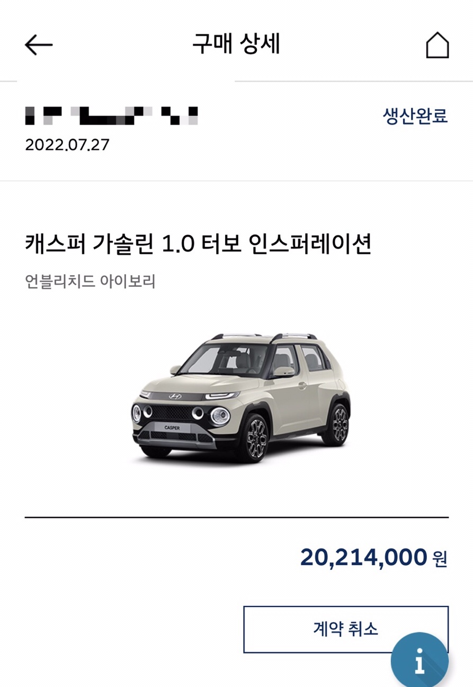Tap the blue floating info button
The height and width of the screenshot is (687, 473).
click(420, 661)
